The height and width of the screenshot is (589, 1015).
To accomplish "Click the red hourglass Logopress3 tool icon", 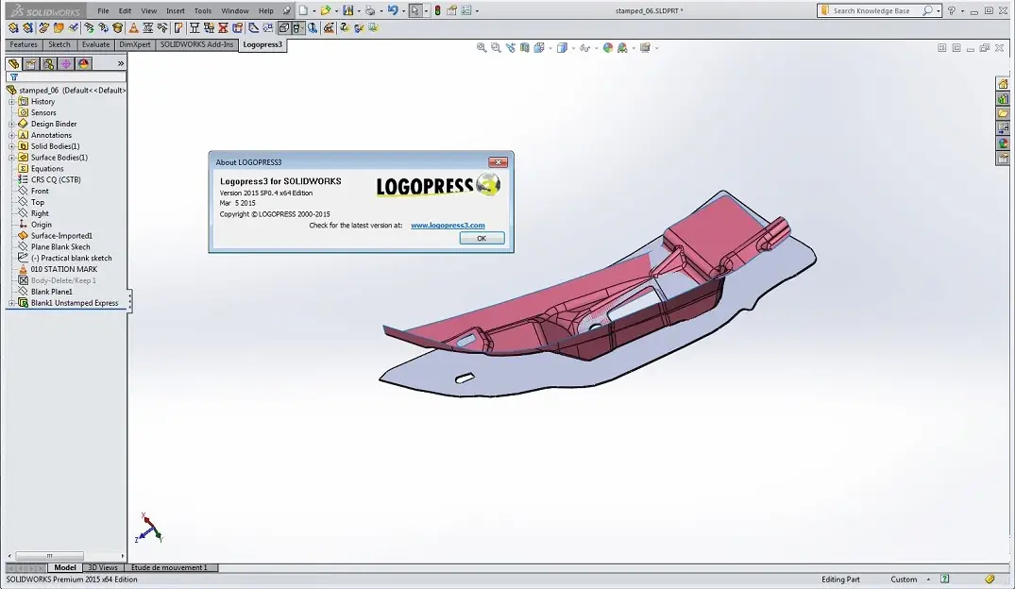I will [x=224, y=27].
